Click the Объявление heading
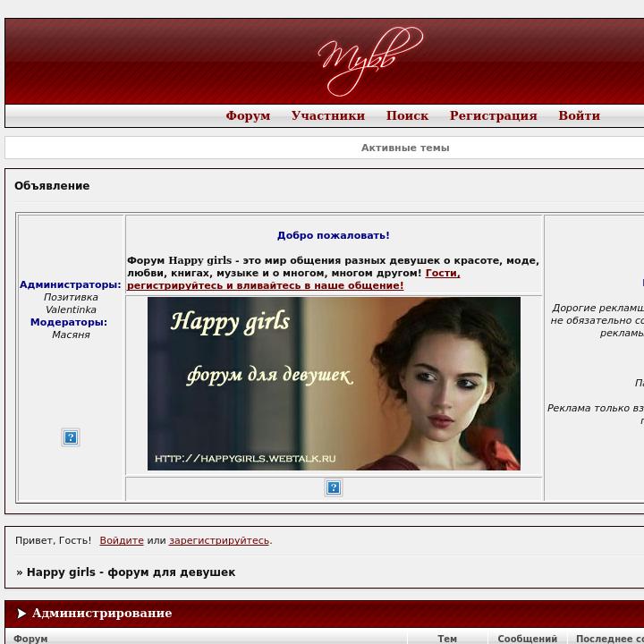644x644 pixels. pos(52,186)
